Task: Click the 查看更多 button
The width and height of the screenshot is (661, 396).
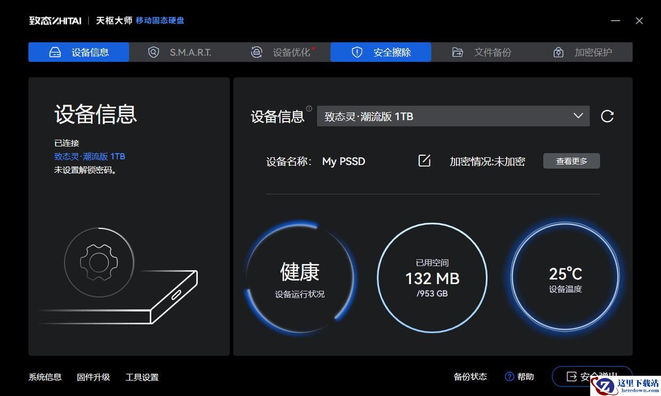Action: (x=571, y=161)
